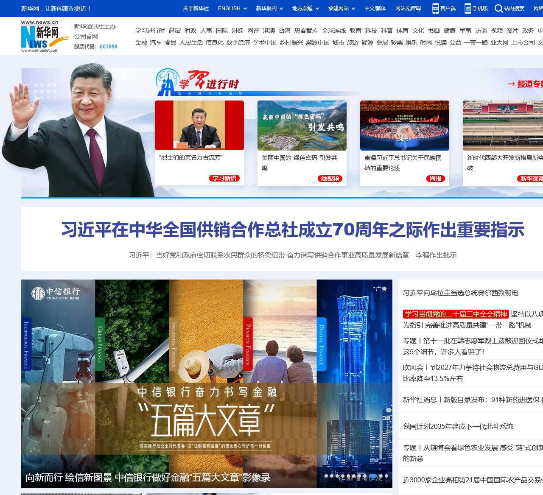The height and width of the screenshot is (495, 543).
Task: Open the 新时代西部大开发 train thumbnail
Action: point(503,125)
